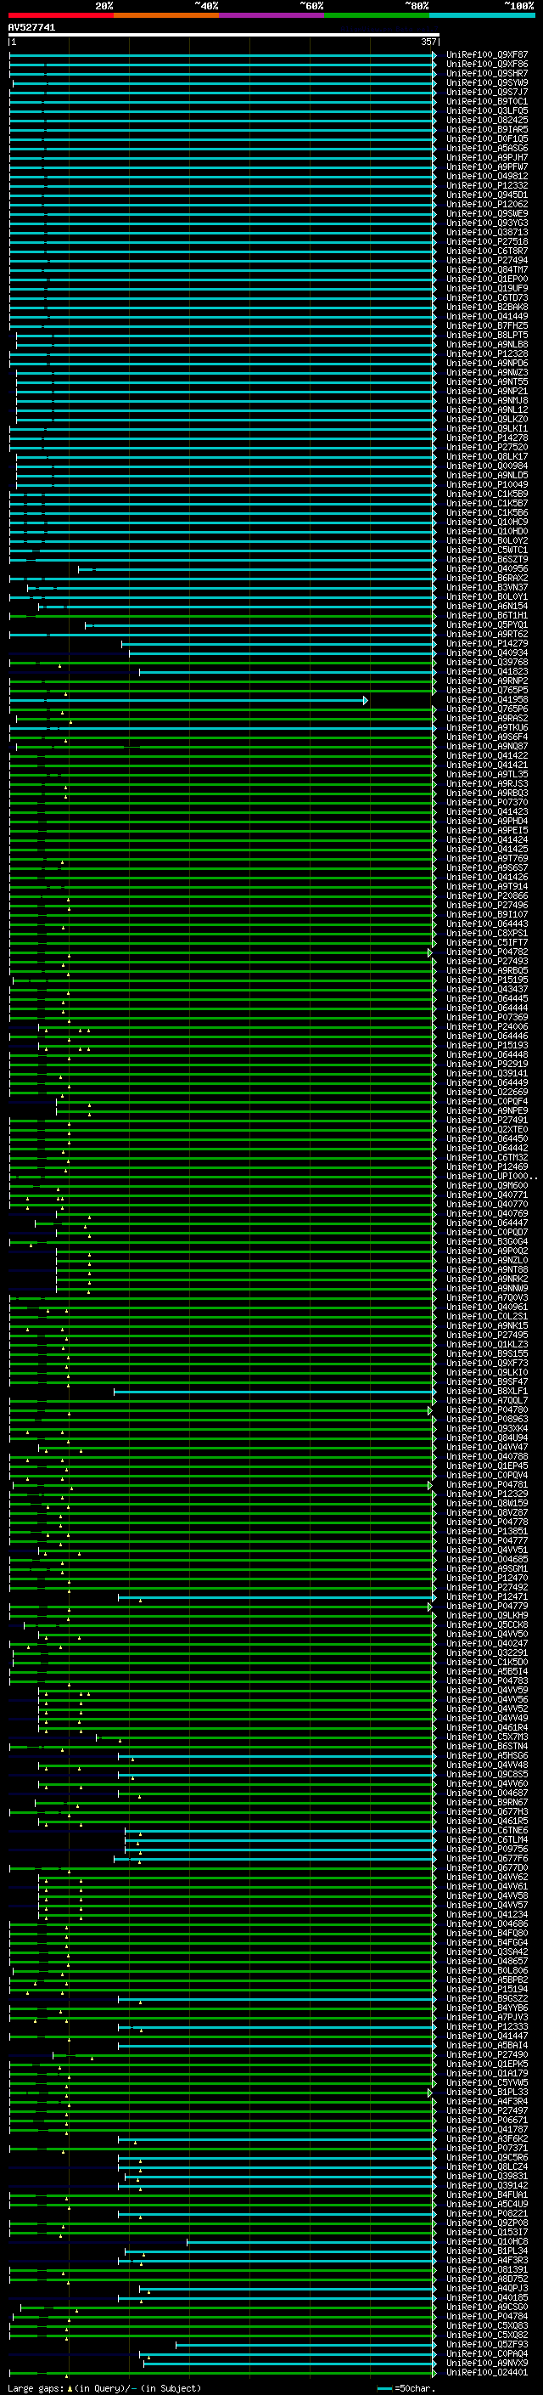Select the UniRef100_Q41234 hit label

(x=487, y=1915)
